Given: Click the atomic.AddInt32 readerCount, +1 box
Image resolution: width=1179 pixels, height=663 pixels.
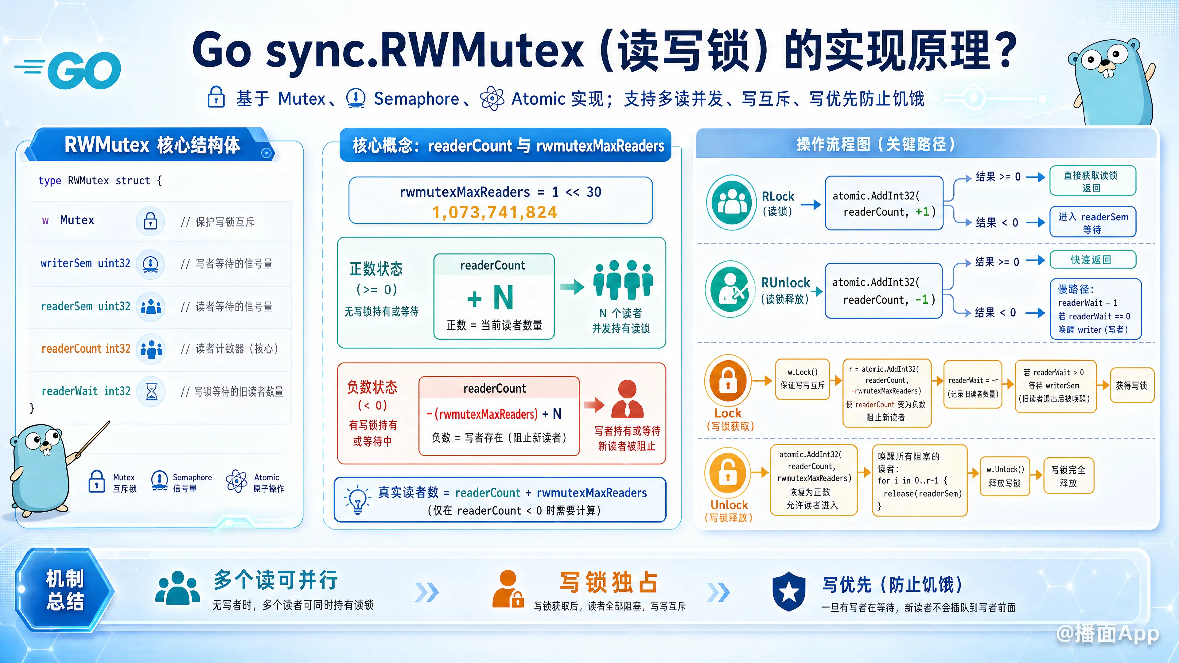Looking at the screenshot, I should 884,203.
